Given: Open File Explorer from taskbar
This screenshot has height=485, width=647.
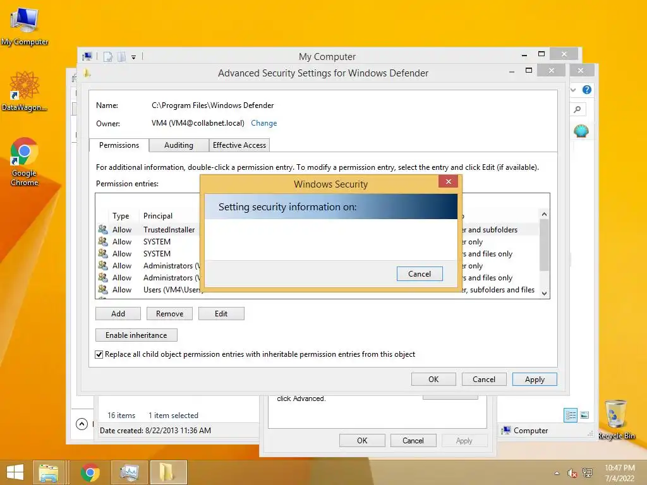Looking at the screenshot, I should click(x=48, y=472).
